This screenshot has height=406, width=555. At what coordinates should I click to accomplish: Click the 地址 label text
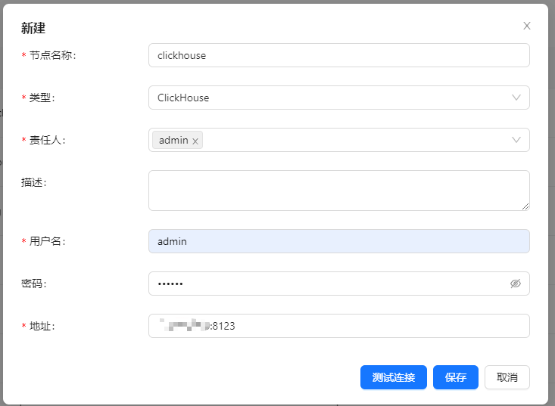click(42, 326)
